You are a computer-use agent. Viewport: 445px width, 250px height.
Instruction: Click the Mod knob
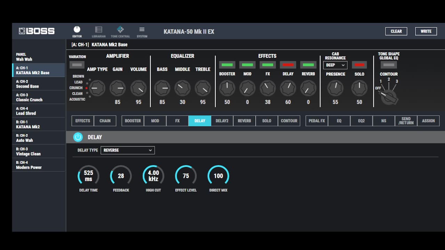(247, 88)
